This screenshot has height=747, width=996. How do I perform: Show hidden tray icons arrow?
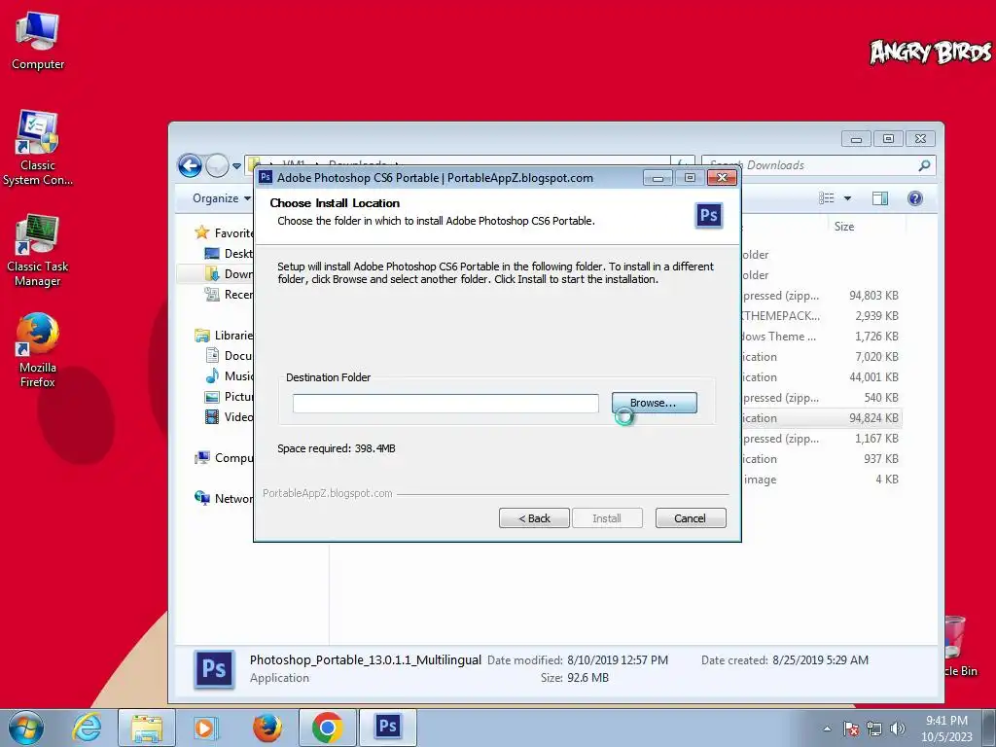827,729
